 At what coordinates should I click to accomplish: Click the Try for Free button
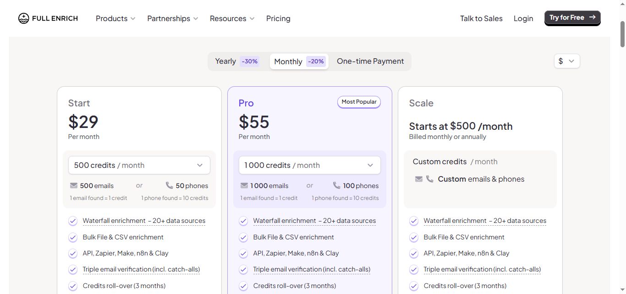(572, 17)
